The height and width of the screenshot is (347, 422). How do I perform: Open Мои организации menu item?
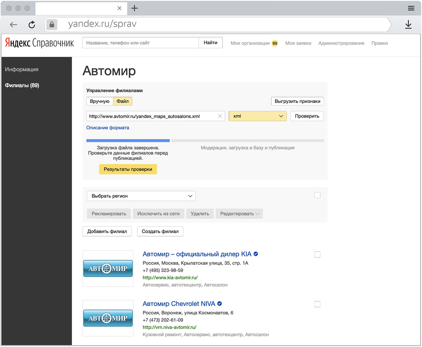(250, 43)
